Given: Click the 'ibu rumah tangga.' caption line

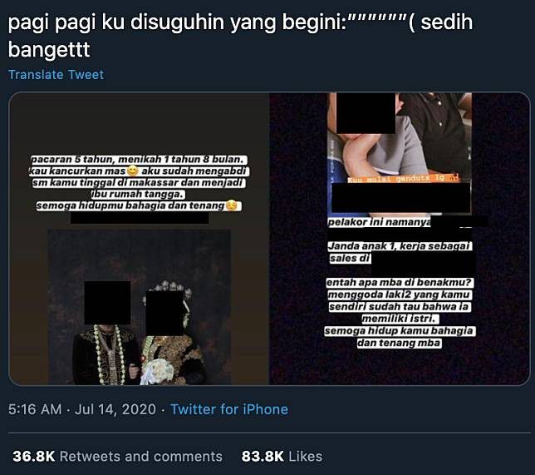Looking at the screenshot, I should pyautogui.click(x=138, y=194).
